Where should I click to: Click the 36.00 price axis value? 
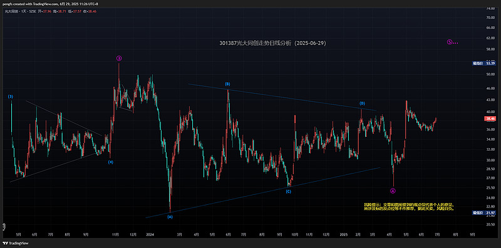click(x=490, y=130)
